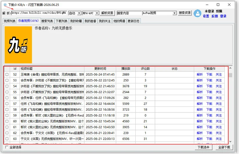Switch to the 他的频道 tab
239x154 pixels.
pos(119,21)
